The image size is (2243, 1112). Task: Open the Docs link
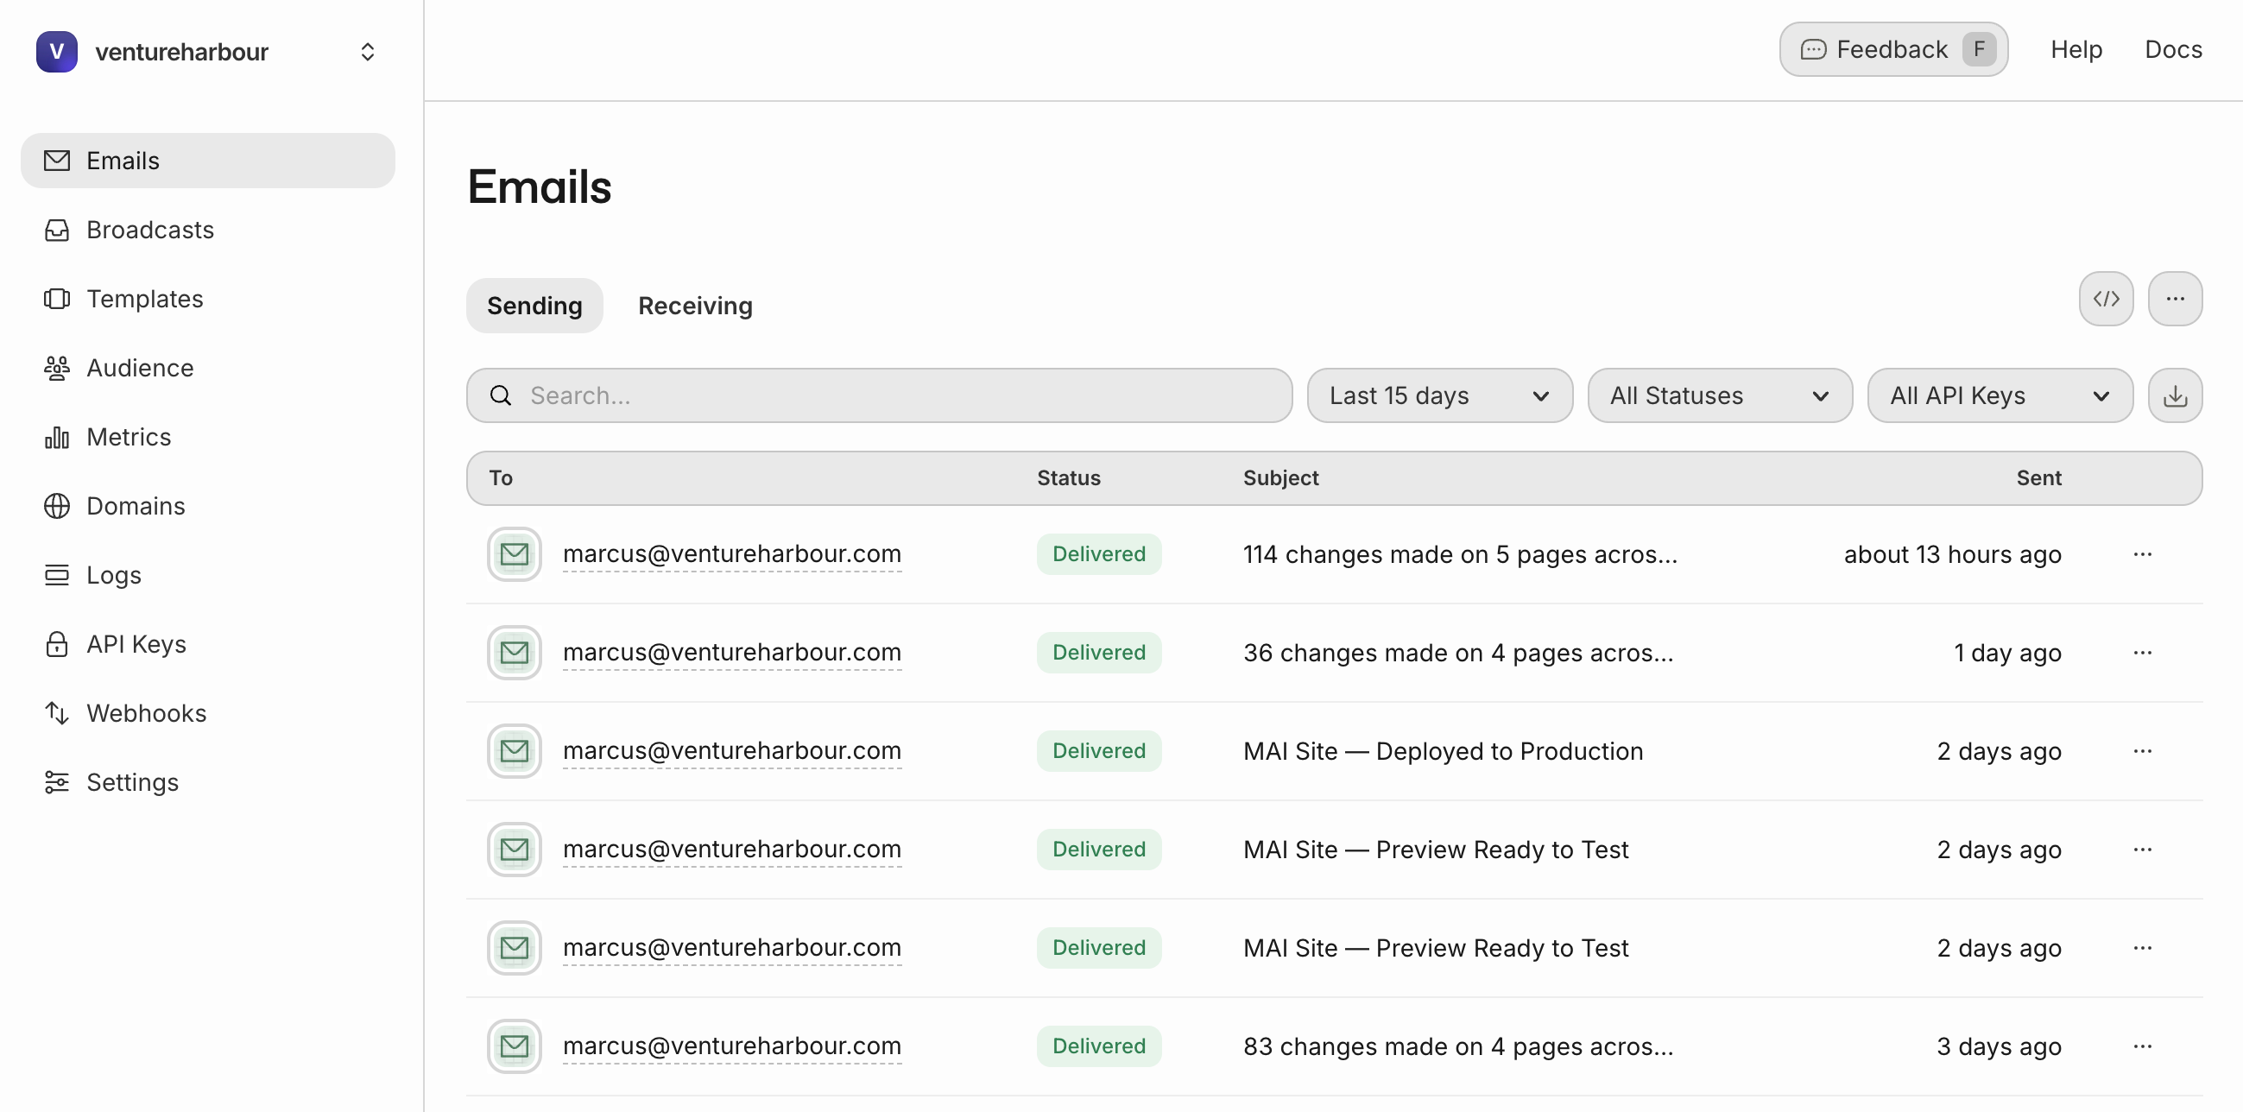coord(2173,49)
